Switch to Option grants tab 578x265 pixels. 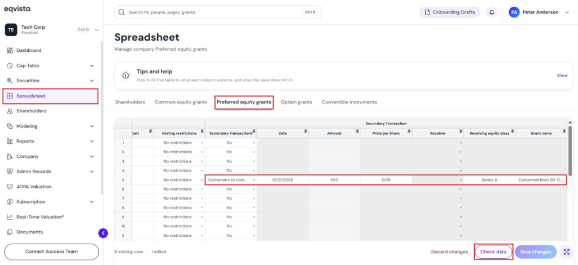click(x=296, y=102)
